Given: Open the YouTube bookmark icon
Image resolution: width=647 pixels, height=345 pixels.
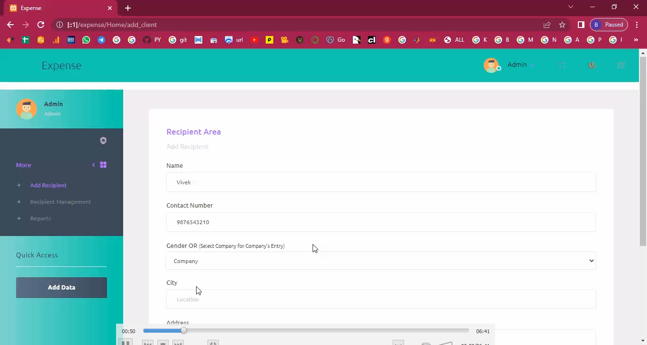Looking at the screenshot, I should (x=254, y=40).
